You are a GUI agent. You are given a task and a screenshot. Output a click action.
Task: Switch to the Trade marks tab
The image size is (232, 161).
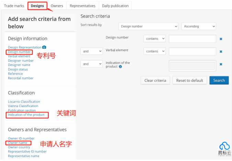[14, 6]
